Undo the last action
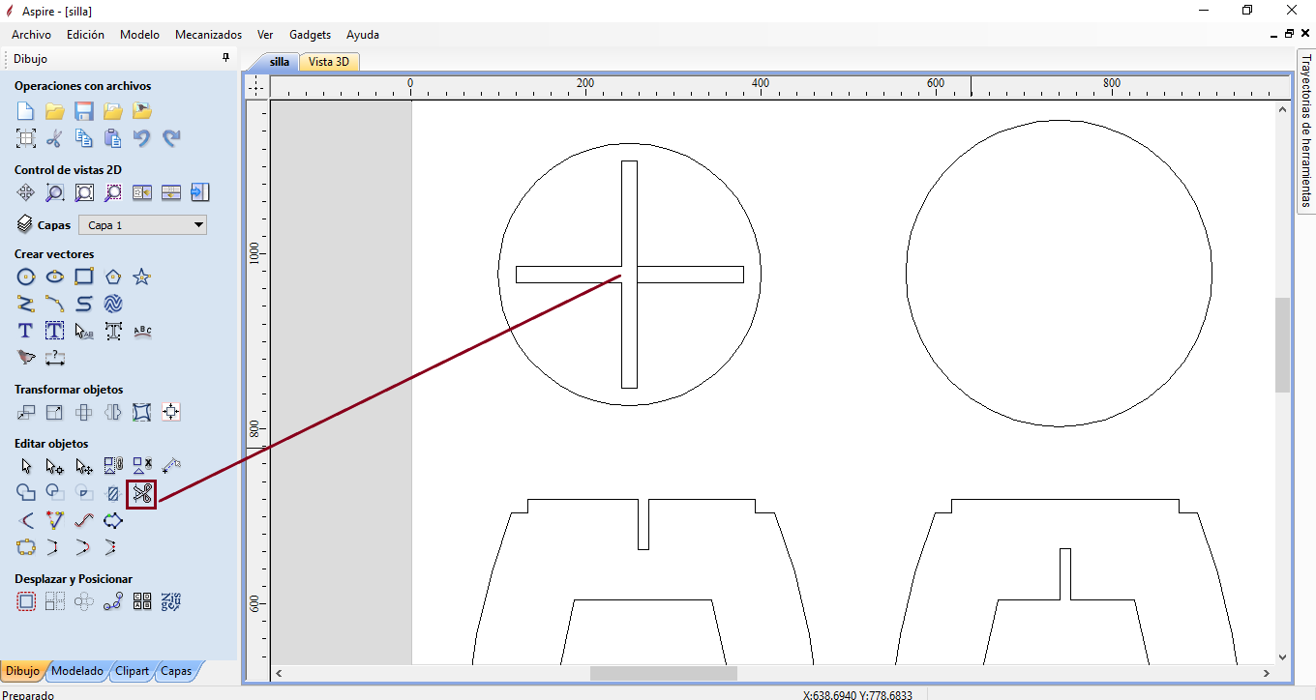The width and height of the screenshot is (1316, 700). pos(142,138)
